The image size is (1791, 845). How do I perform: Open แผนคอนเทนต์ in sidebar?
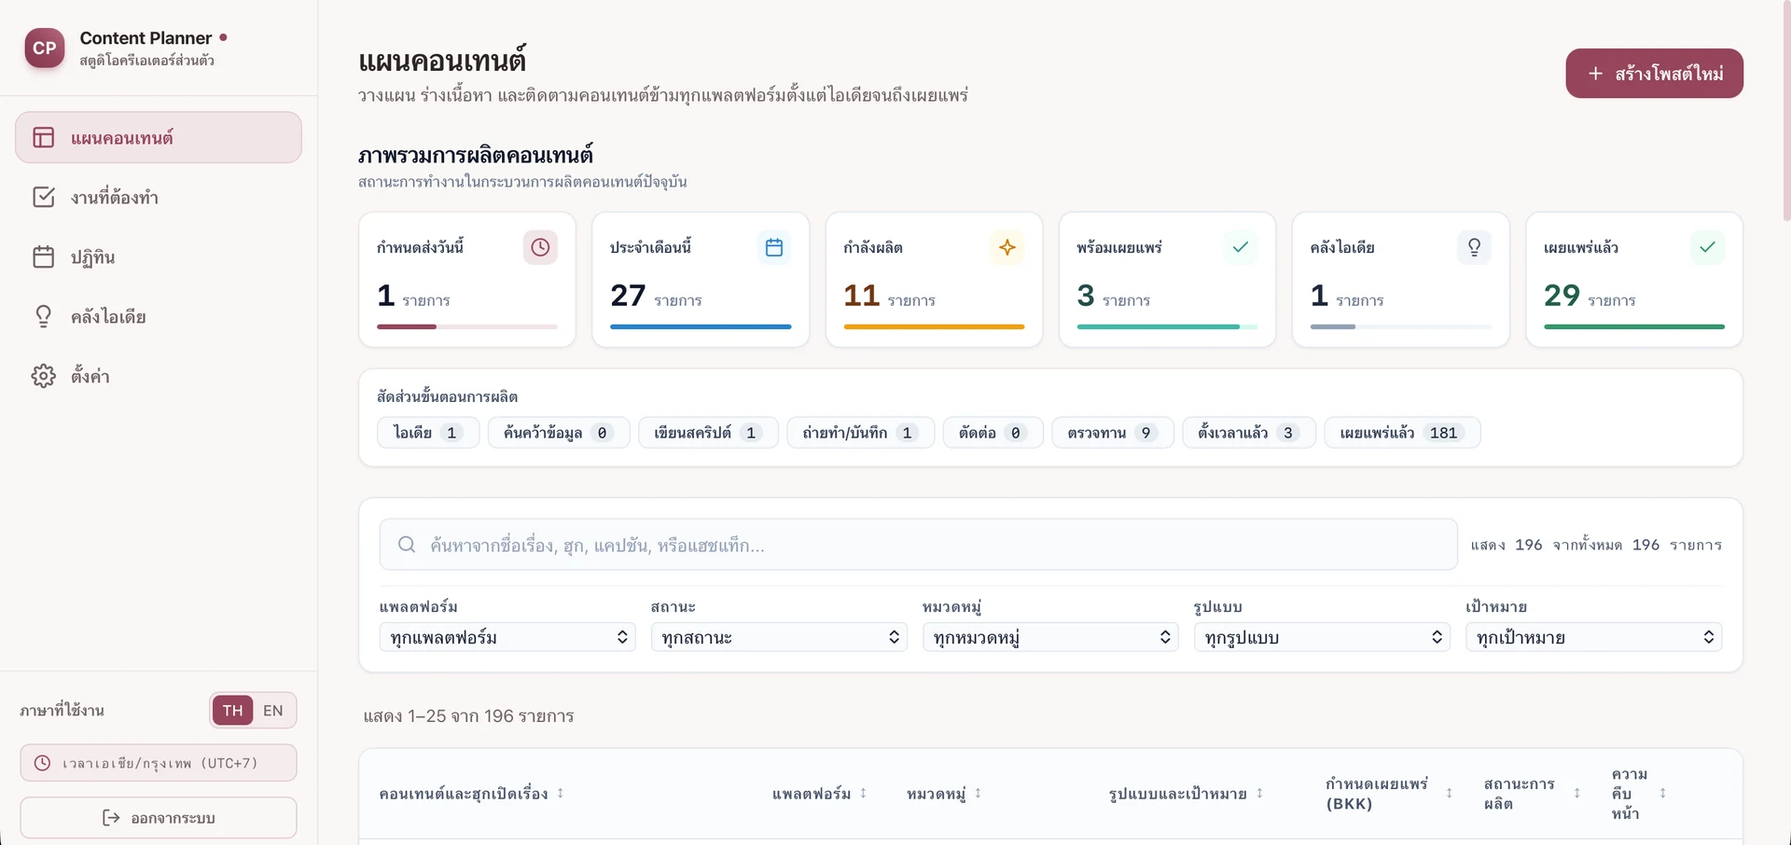159,137
